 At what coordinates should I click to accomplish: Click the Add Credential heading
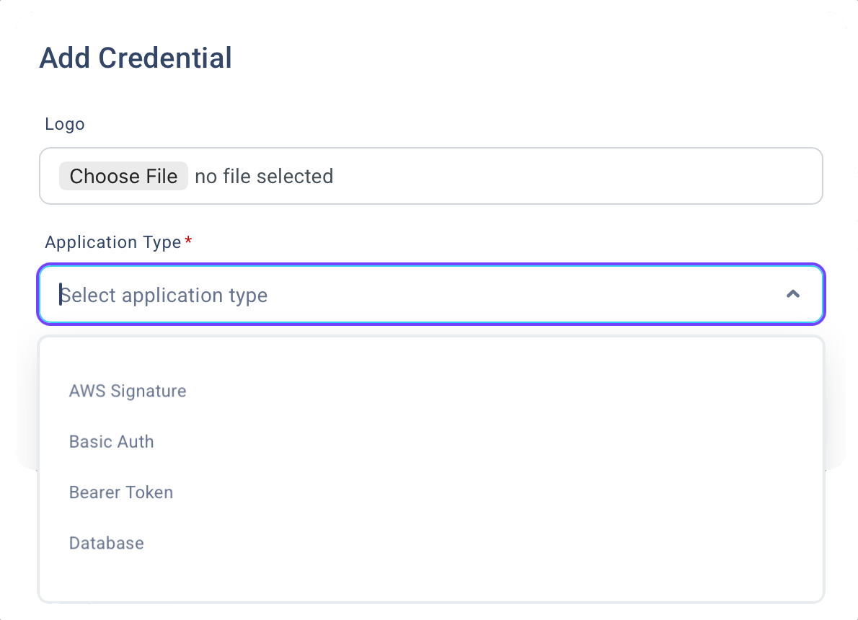(136, 58)
